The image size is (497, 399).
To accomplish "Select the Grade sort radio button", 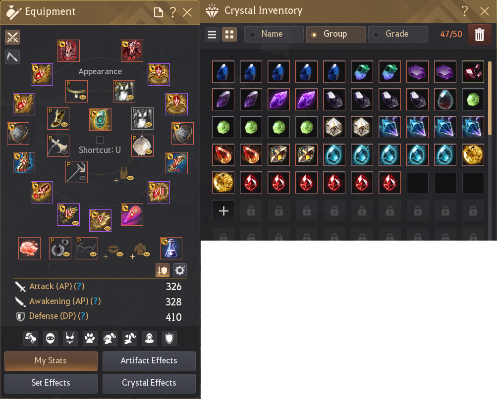I will coord(376,35).
